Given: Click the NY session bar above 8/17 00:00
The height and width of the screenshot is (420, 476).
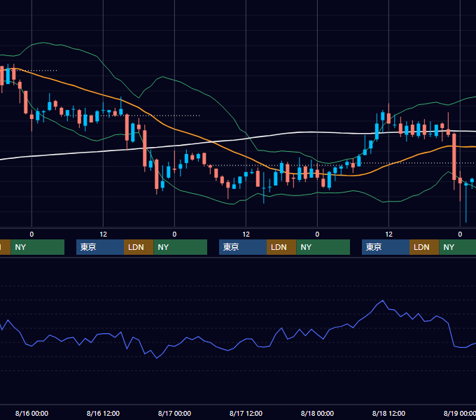Looking at the screenshot, I should (181, 247).
